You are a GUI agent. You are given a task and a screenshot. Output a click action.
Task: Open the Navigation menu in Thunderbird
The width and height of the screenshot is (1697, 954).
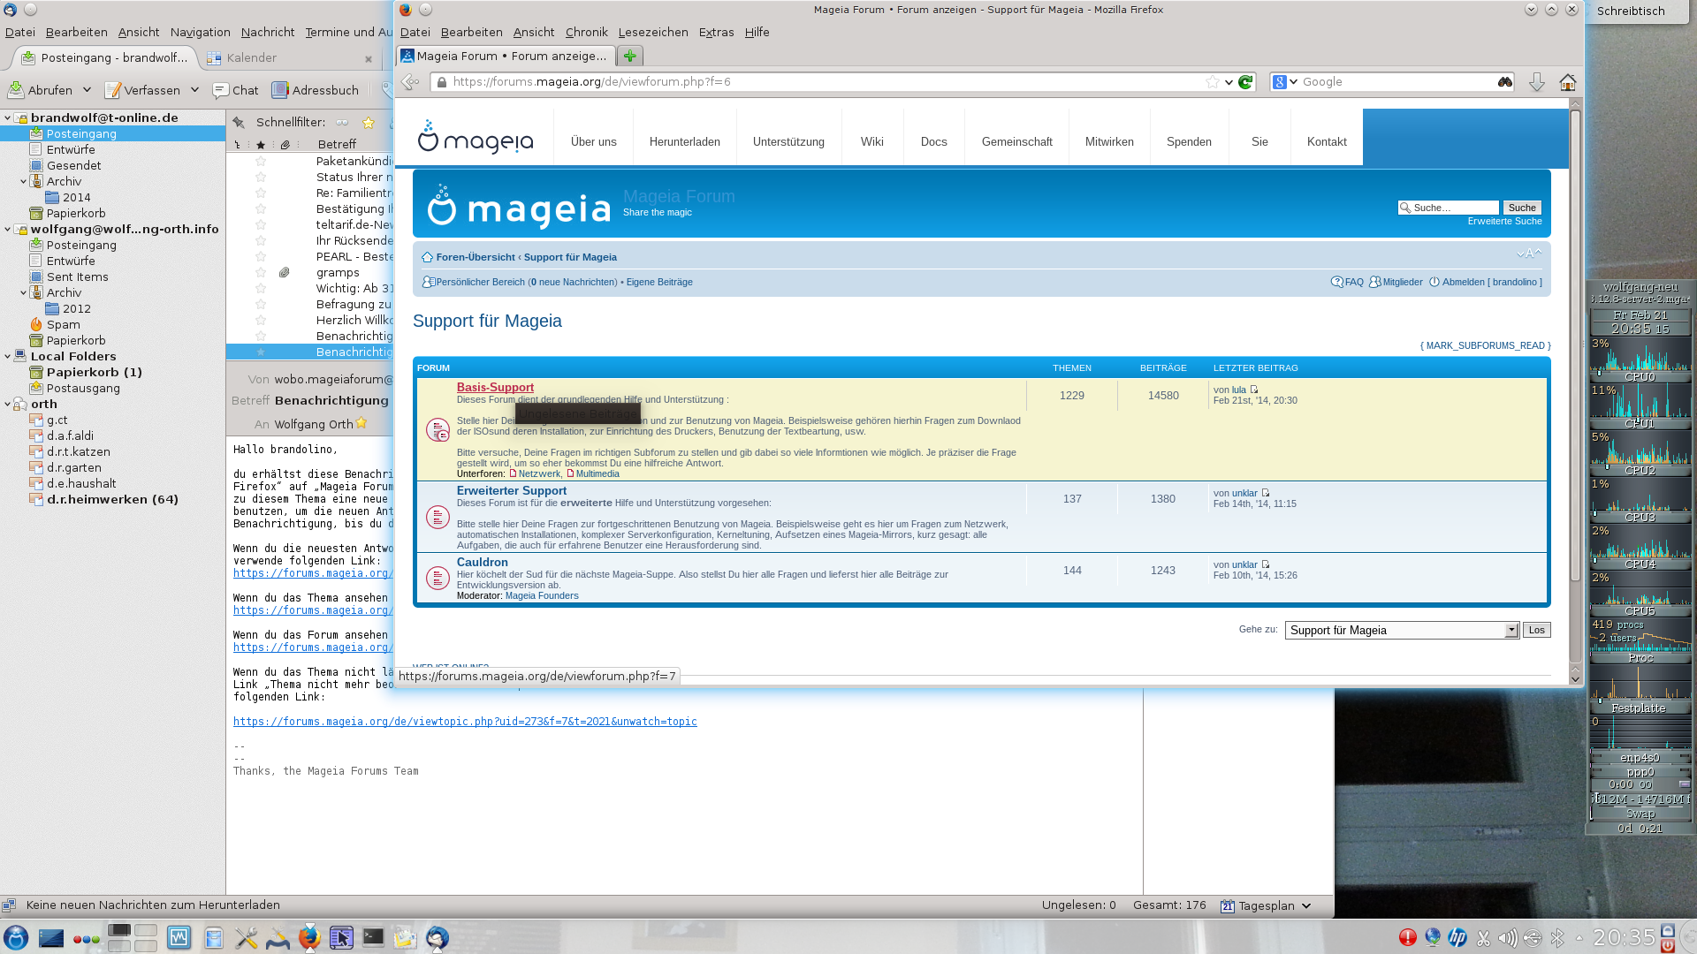[x=200, y=32]
